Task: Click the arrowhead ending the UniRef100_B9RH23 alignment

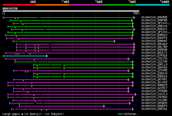Action: tap(133, 35)
